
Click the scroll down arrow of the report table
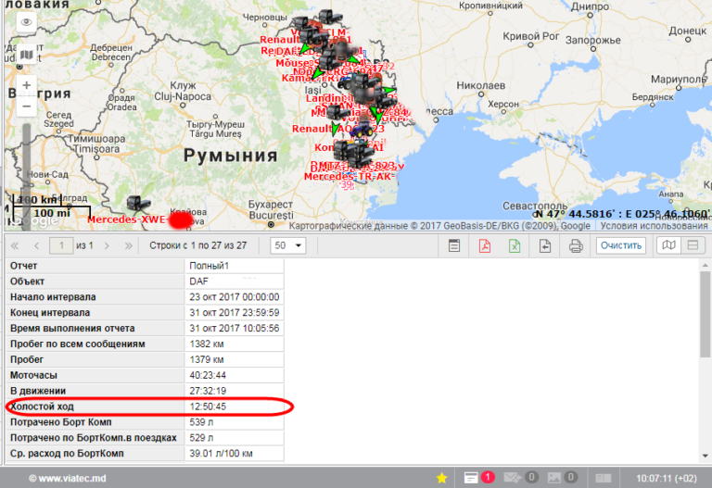click(704, 455)
